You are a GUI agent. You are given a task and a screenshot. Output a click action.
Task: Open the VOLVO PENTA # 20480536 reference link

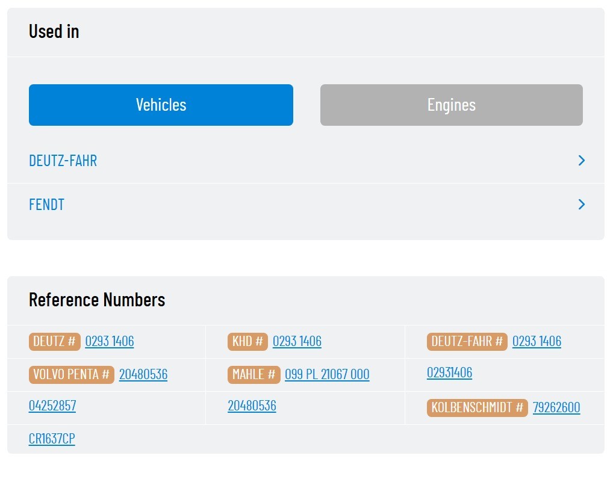[143, 374]
